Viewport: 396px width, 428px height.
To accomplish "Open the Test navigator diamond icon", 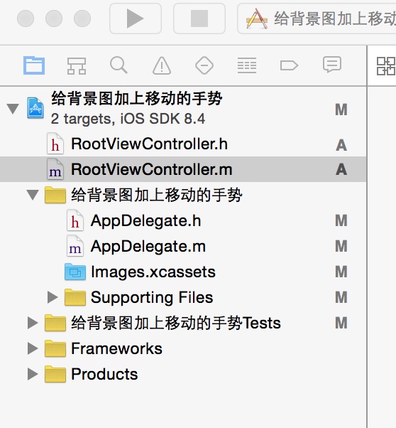I will tap(204, 65).
